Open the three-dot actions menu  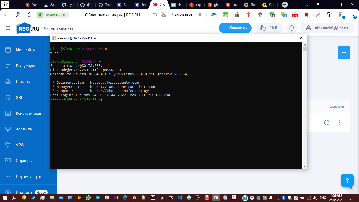pos(339,122)
